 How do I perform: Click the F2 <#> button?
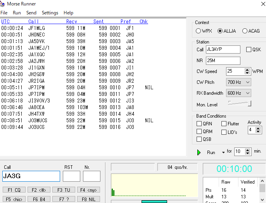[39, 190]
